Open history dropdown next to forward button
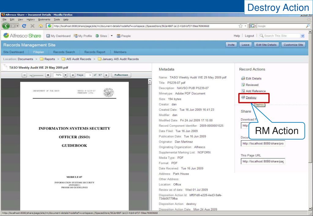The width and height of the screenshot is (313, 216). point(17,26)
